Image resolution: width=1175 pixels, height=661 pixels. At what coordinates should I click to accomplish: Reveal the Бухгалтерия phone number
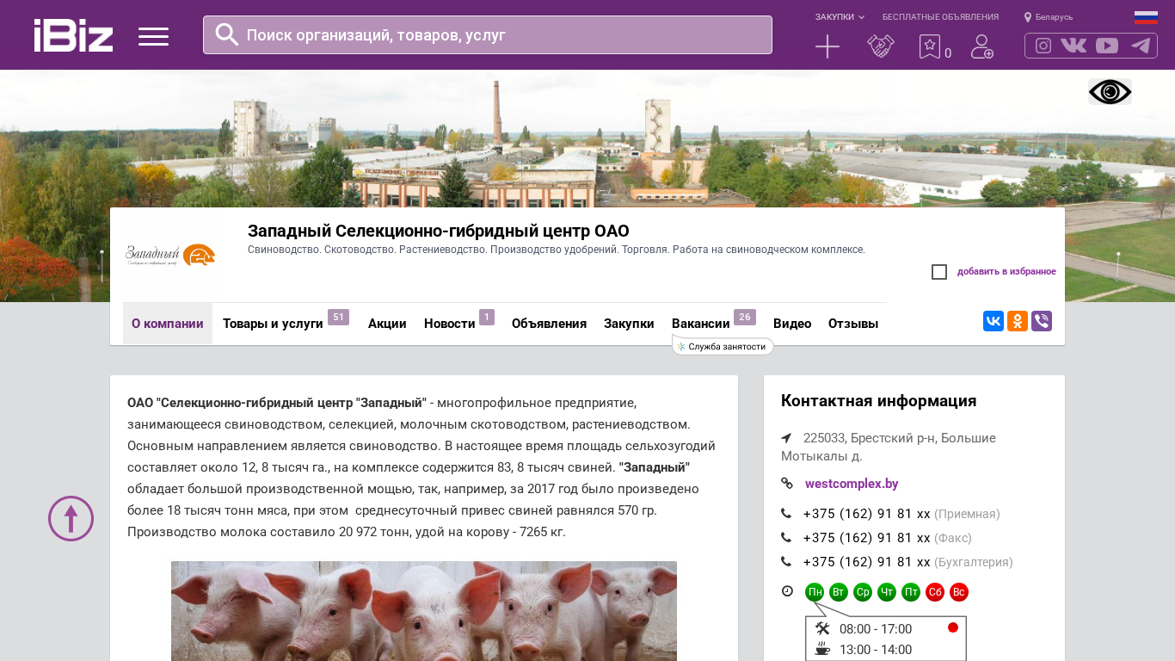867,562
